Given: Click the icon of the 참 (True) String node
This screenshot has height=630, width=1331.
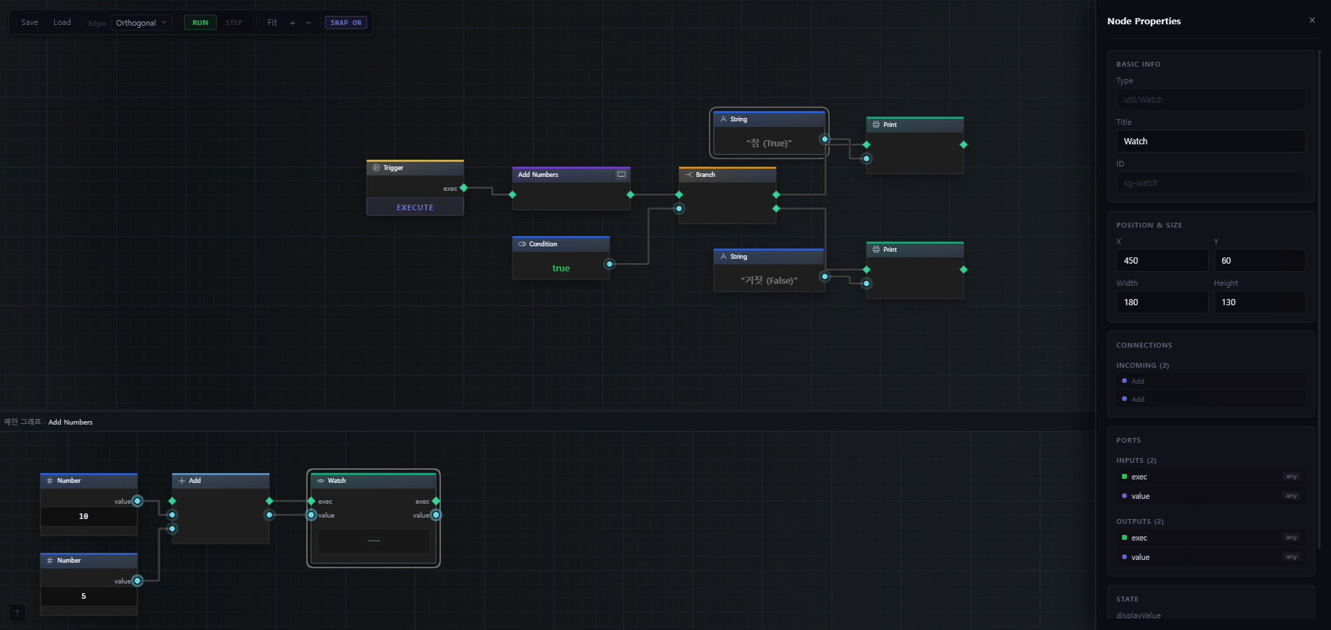Looking at the screenshot, I should coord(723,119).
